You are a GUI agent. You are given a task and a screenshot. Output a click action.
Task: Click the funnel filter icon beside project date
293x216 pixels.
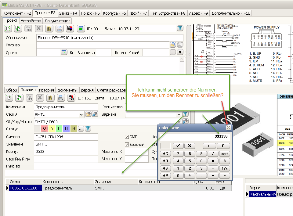click(x=180, y=28)
